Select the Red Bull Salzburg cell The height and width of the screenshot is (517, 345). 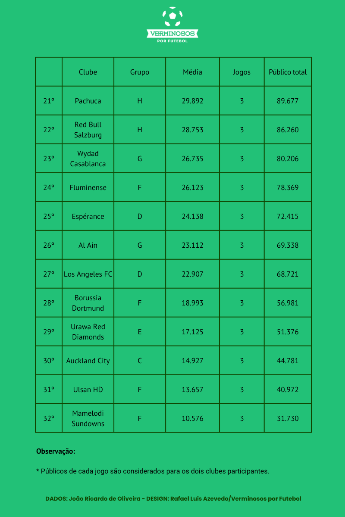tap(88, 130)
